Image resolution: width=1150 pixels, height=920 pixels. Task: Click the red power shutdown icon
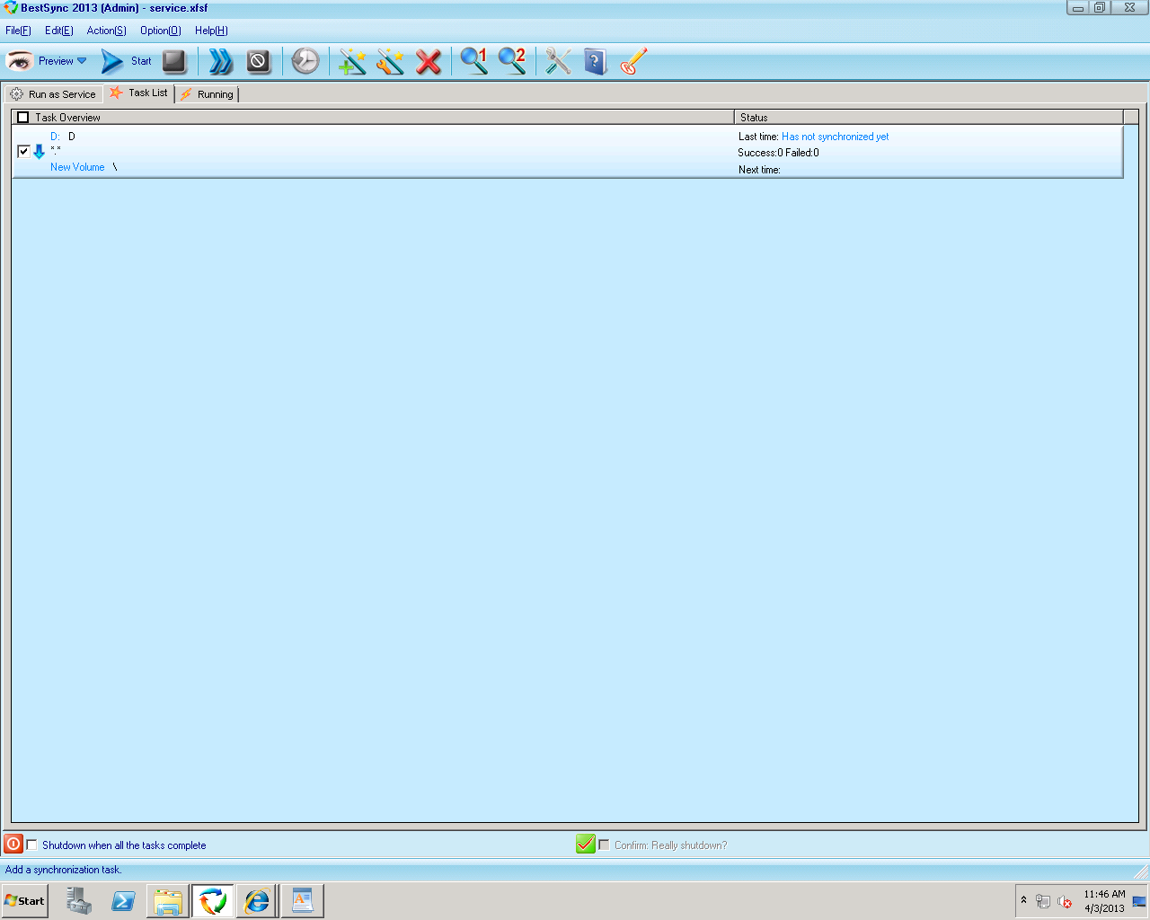[13, 844]
